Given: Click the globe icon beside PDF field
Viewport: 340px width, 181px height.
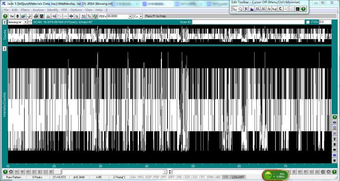Looking at the screenshot, I should (x=95, y=16).
